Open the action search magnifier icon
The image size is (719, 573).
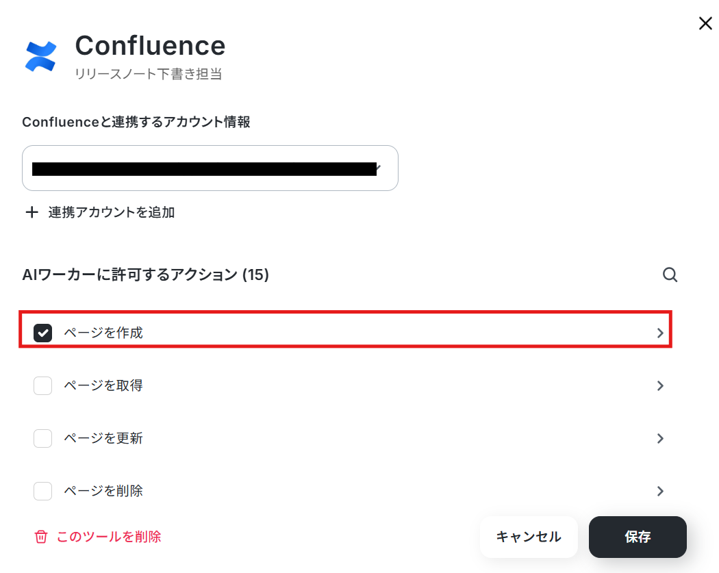pos(670,275)
